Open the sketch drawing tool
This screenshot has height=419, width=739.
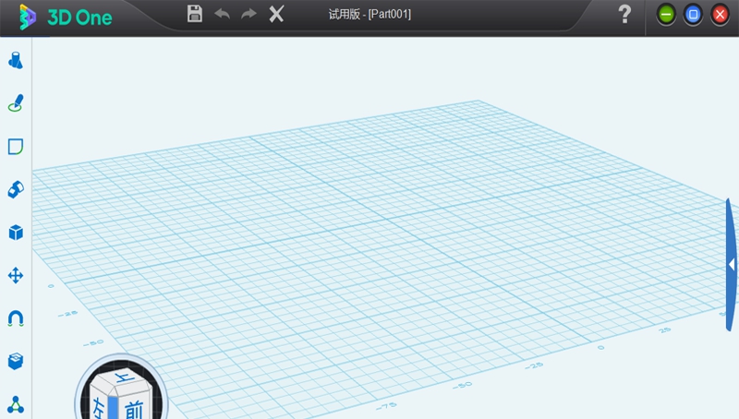(x=16, y=103)
